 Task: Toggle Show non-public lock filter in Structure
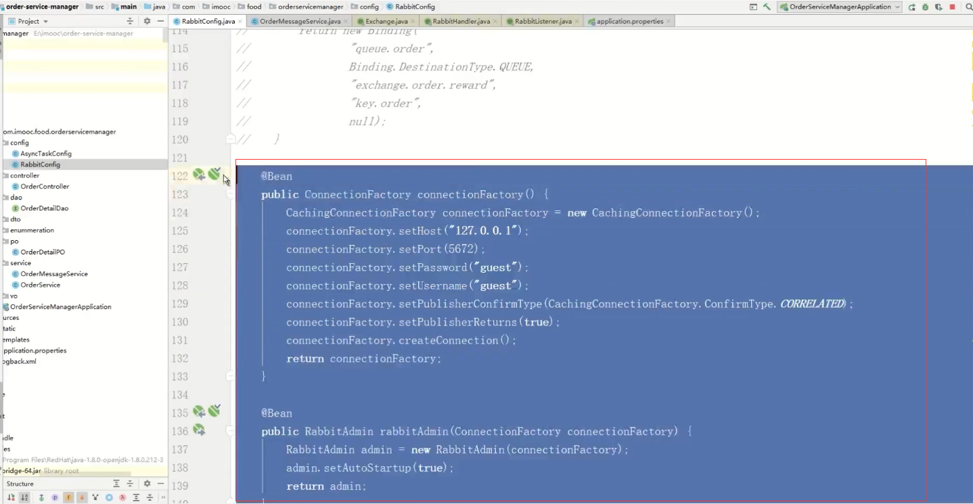point(82,497)
